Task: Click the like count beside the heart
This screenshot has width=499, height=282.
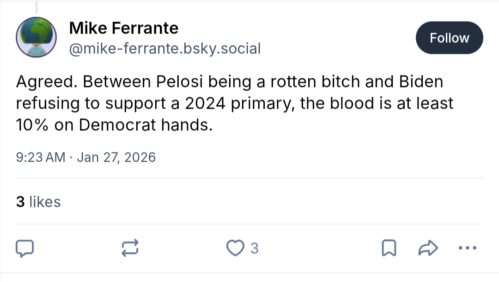Action: [254, 249]
